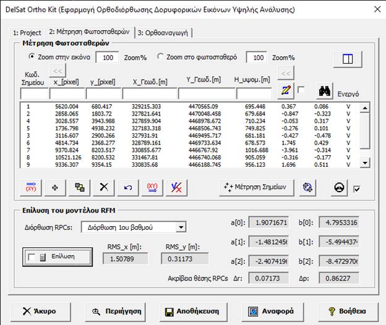Click the pencil edit icon
Image resolution: width=386 pixels, height=325 pixels.
285,91
